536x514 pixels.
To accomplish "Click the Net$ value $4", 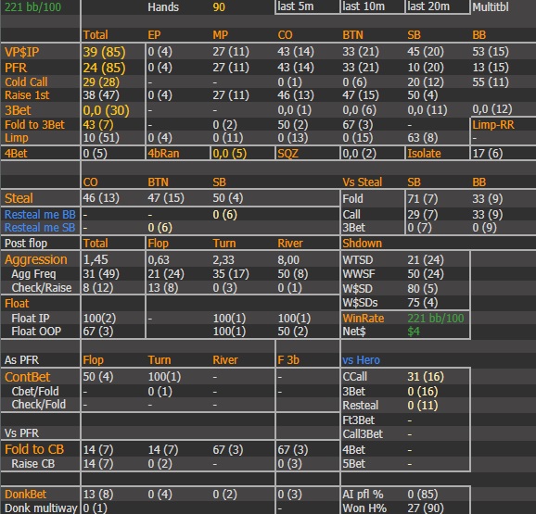I will [x=414, y=331].
